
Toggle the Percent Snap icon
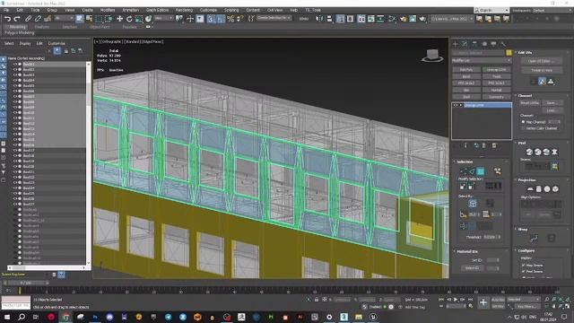pyautogui.click(x=230, y=18)
